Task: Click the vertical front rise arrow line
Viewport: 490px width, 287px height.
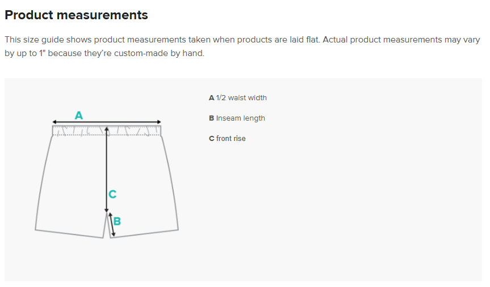Action: pyautogui.click(x=107, y=170)
